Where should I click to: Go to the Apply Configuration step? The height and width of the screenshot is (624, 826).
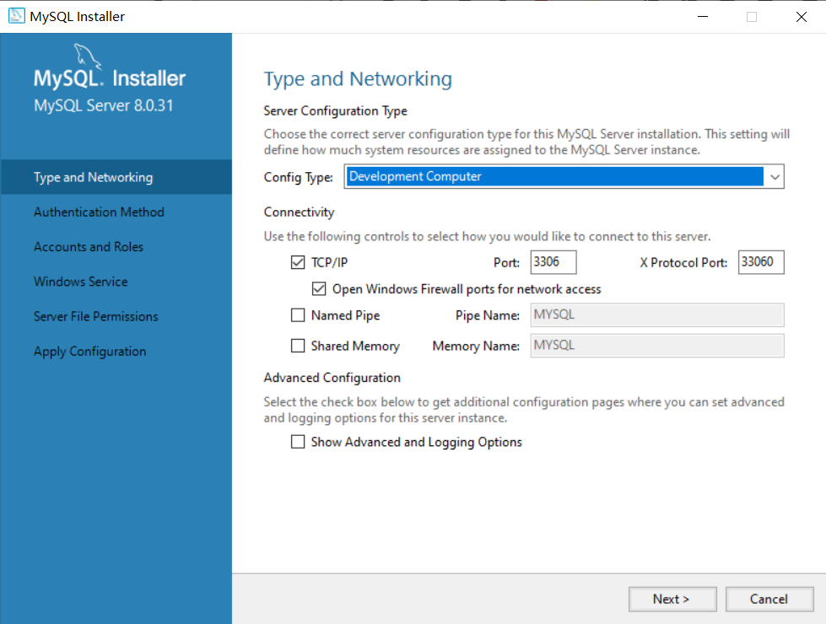pyautogui.click(x=89, y=351)
